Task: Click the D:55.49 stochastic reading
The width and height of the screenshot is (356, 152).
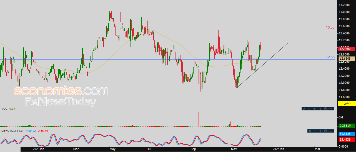Action: point(43,130)
